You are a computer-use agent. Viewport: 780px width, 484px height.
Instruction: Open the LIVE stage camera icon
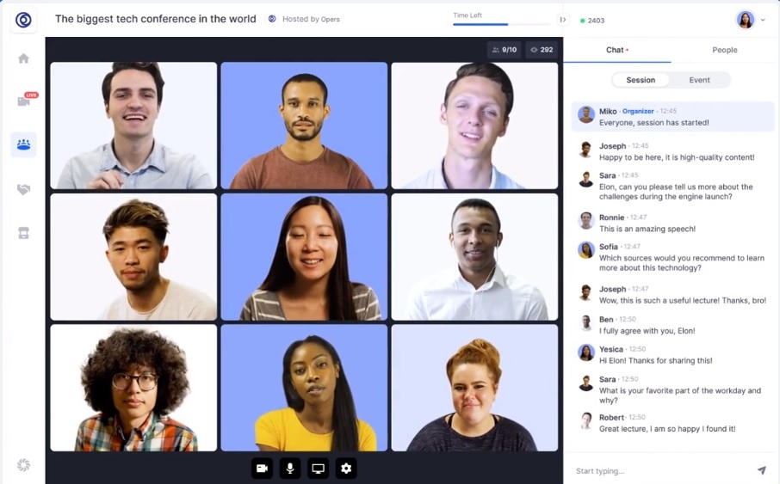click(23, 101)
